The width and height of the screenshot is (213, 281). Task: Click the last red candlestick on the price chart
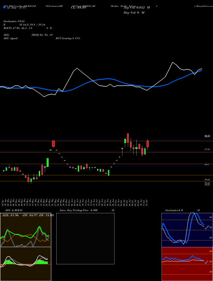(148, 144)
